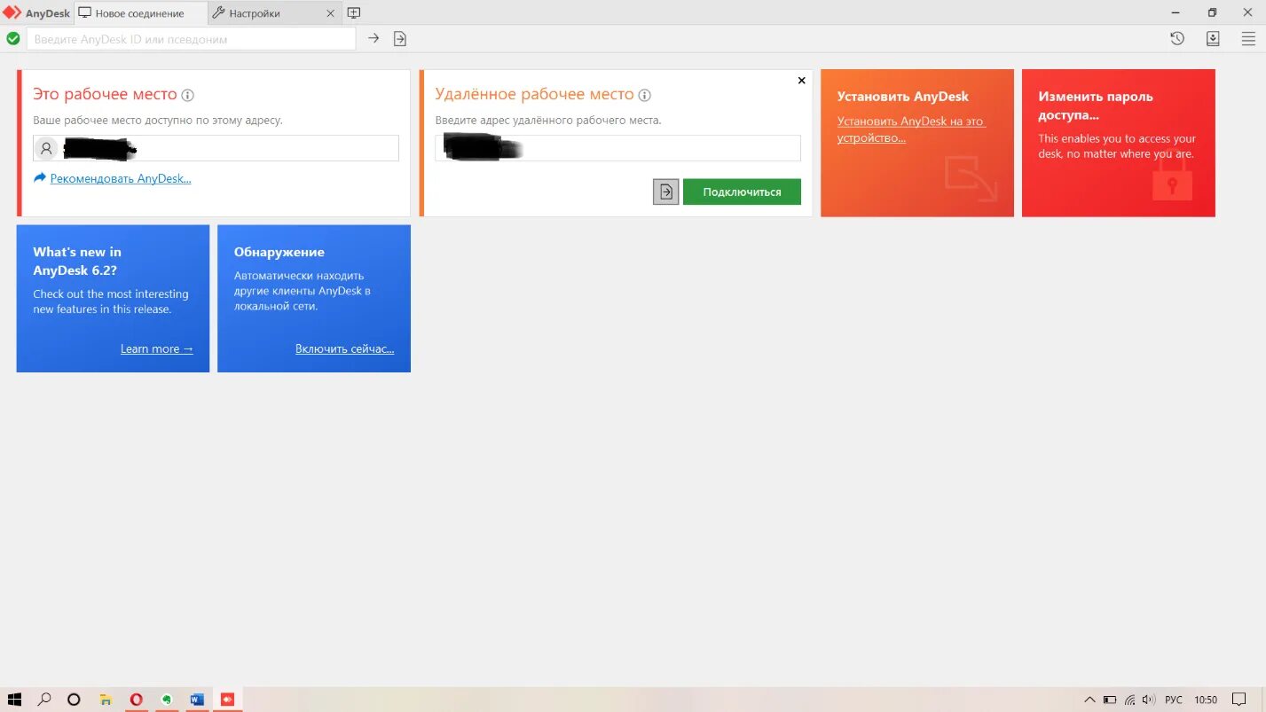This screenshot has width=1266, height=712.
Task: Click the remote workplace address input
Action: point(617,148)
